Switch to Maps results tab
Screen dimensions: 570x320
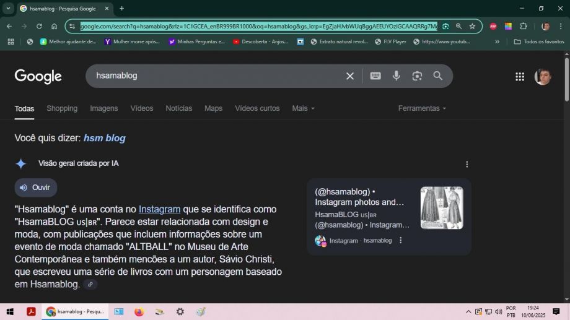213,108
